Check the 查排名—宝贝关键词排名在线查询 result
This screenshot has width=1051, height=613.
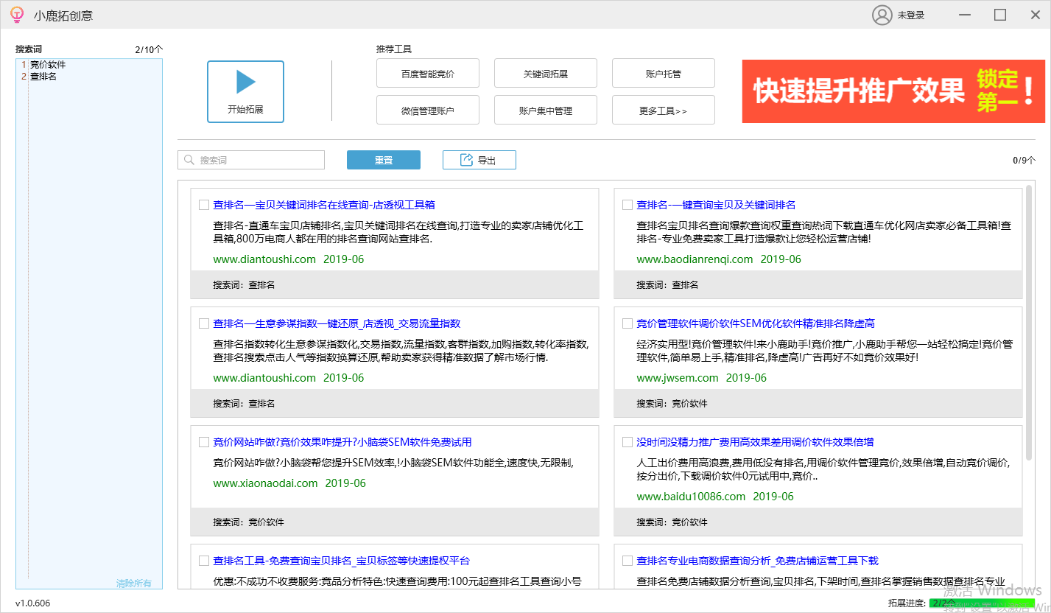[204, 205]
